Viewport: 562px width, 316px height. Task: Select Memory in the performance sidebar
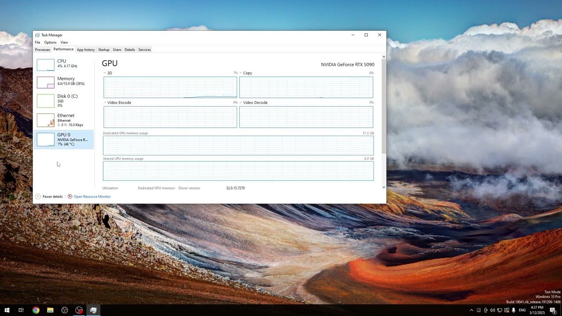pos(64,81)
